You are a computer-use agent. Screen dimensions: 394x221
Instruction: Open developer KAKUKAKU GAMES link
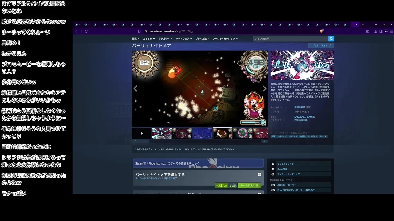point(304,117)
